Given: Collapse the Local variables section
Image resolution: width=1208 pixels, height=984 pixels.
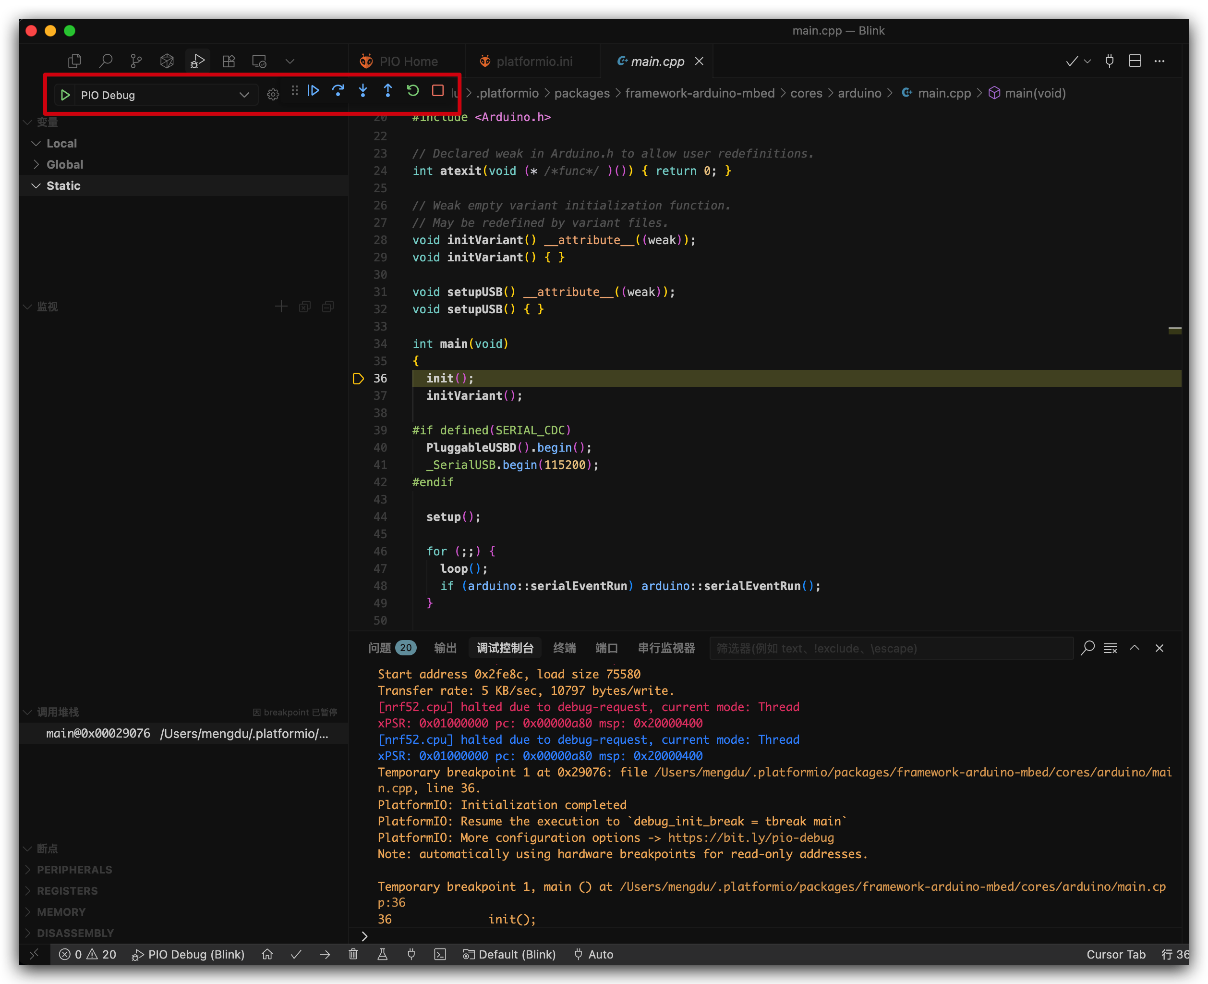Looking at the screenshot, I should pos(61,143).
